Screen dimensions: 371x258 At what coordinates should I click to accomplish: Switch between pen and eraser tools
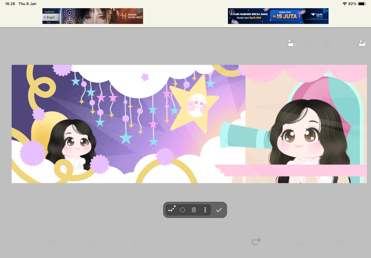click(50, 242)
